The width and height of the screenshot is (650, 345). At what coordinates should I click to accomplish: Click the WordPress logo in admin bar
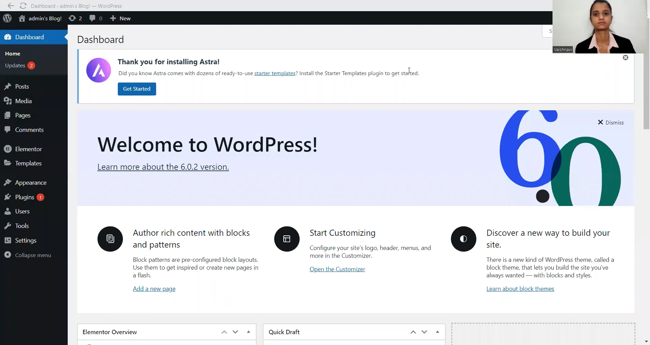(7, 18)
